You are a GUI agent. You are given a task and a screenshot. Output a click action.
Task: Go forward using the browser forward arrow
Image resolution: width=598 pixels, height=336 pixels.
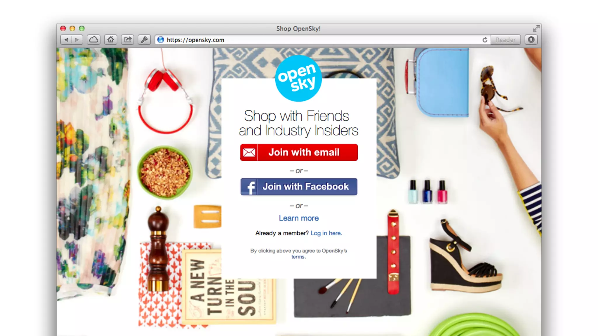point(77,40)
